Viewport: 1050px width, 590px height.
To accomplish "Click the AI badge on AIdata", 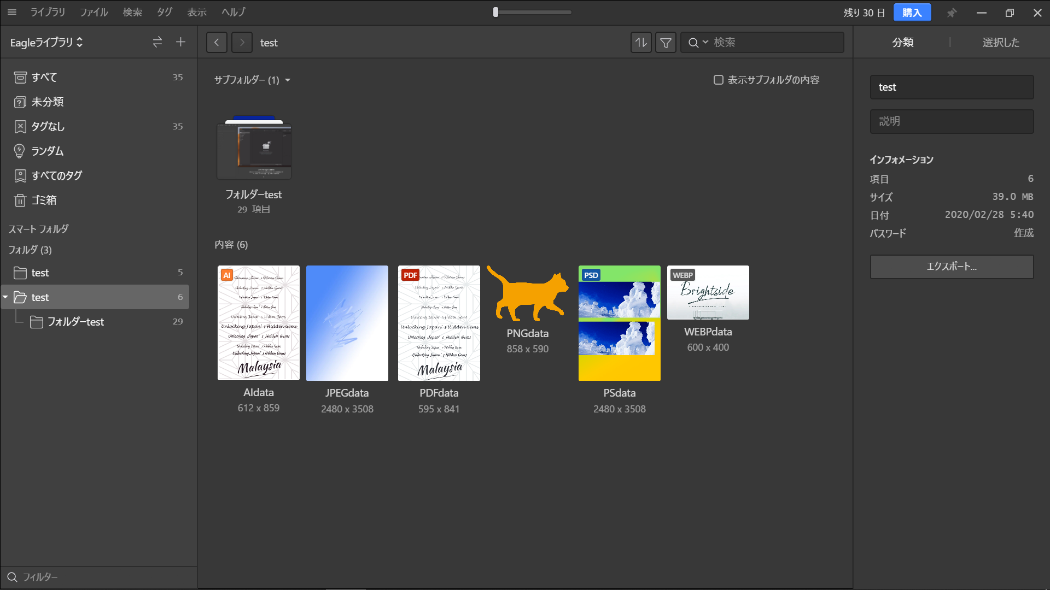I will 227,275.
